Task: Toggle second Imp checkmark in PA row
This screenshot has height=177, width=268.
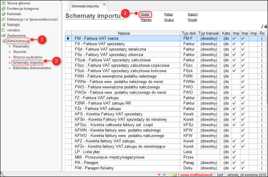Action: point(243,163)
